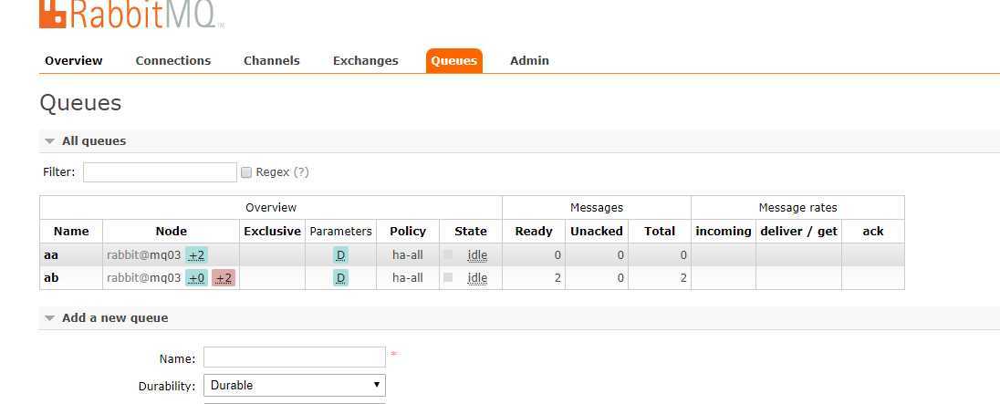The image size is (1000, 404).
Task: Open queue aa details
Action: [x=51, y=254]
